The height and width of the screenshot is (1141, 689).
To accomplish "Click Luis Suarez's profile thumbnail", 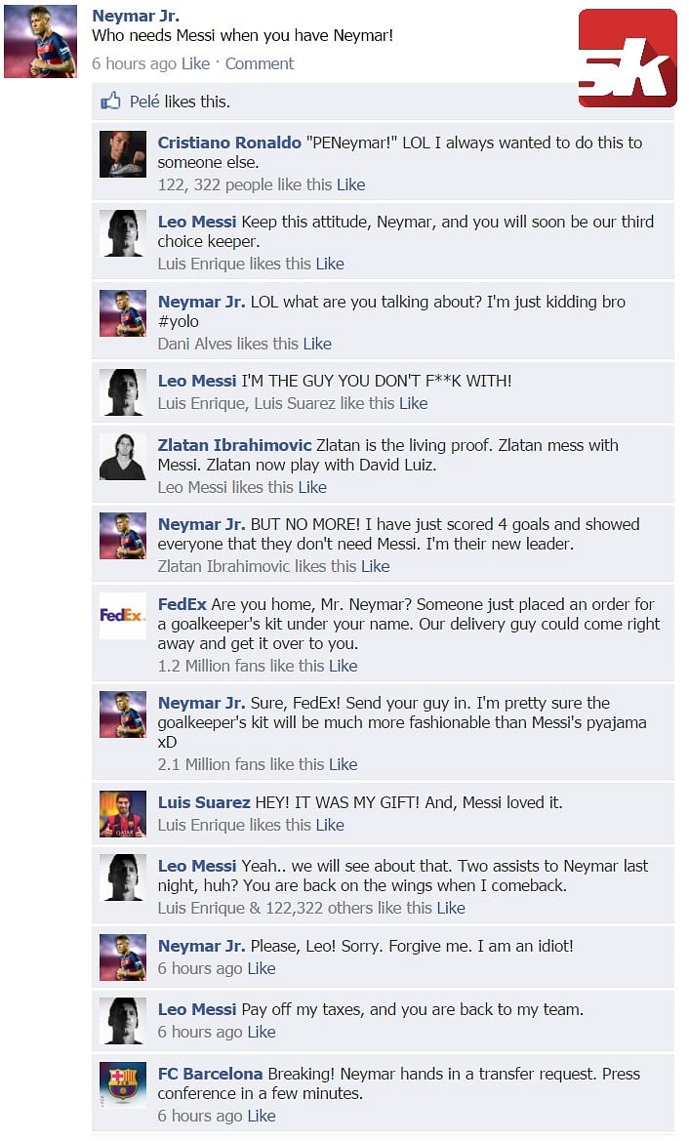I will pyautogui.click(x=123, y=814).
